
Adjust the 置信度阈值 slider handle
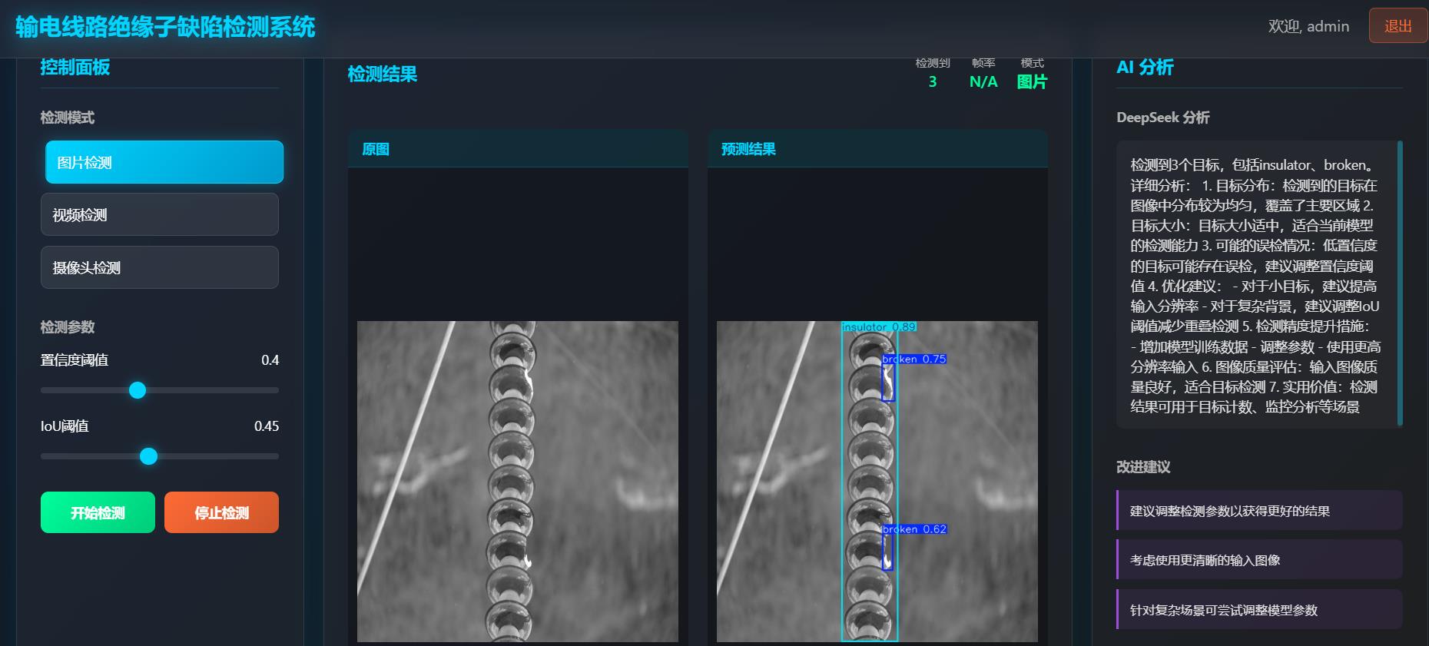coord(138,390)
